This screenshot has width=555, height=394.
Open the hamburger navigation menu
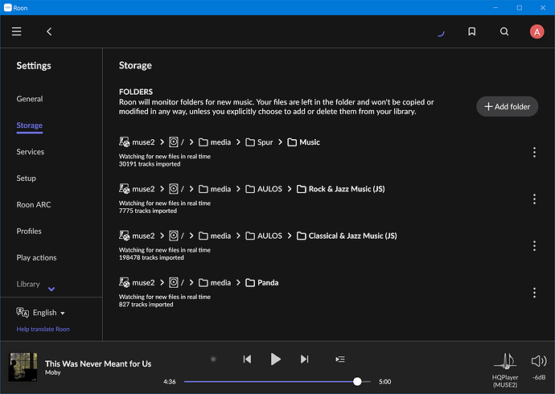(17, 31)
